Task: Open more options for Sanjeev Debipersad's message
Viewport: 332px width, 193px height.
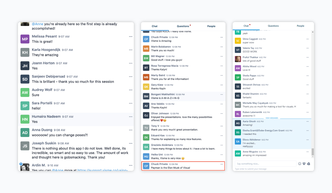Action: (131, 77)
